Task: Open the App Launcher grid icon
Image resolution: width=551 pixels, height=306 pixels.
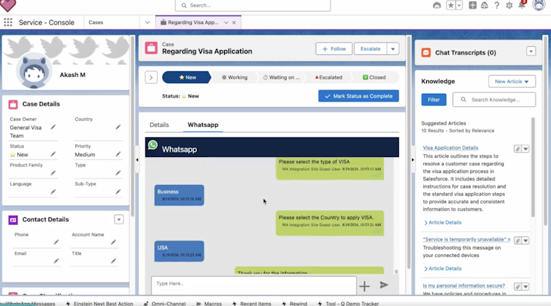Action: (x=8, y=23)
